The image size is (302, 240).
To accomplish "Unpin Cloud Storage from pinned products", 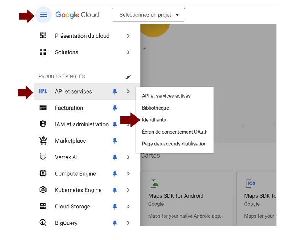I will 115,207.
